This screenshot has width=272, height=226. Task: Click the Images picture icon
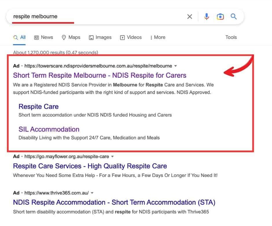tap(91, 37)
